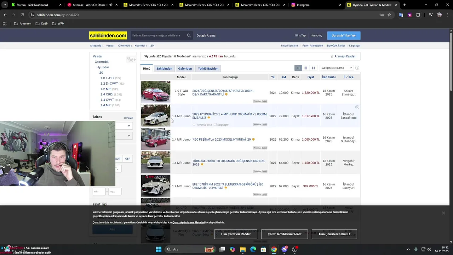
Task: Open Google Translate extension icon
Action: pos(401,15)
